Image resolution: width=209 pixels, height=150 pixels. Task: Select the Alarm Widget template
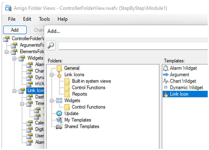coord(183,68)
